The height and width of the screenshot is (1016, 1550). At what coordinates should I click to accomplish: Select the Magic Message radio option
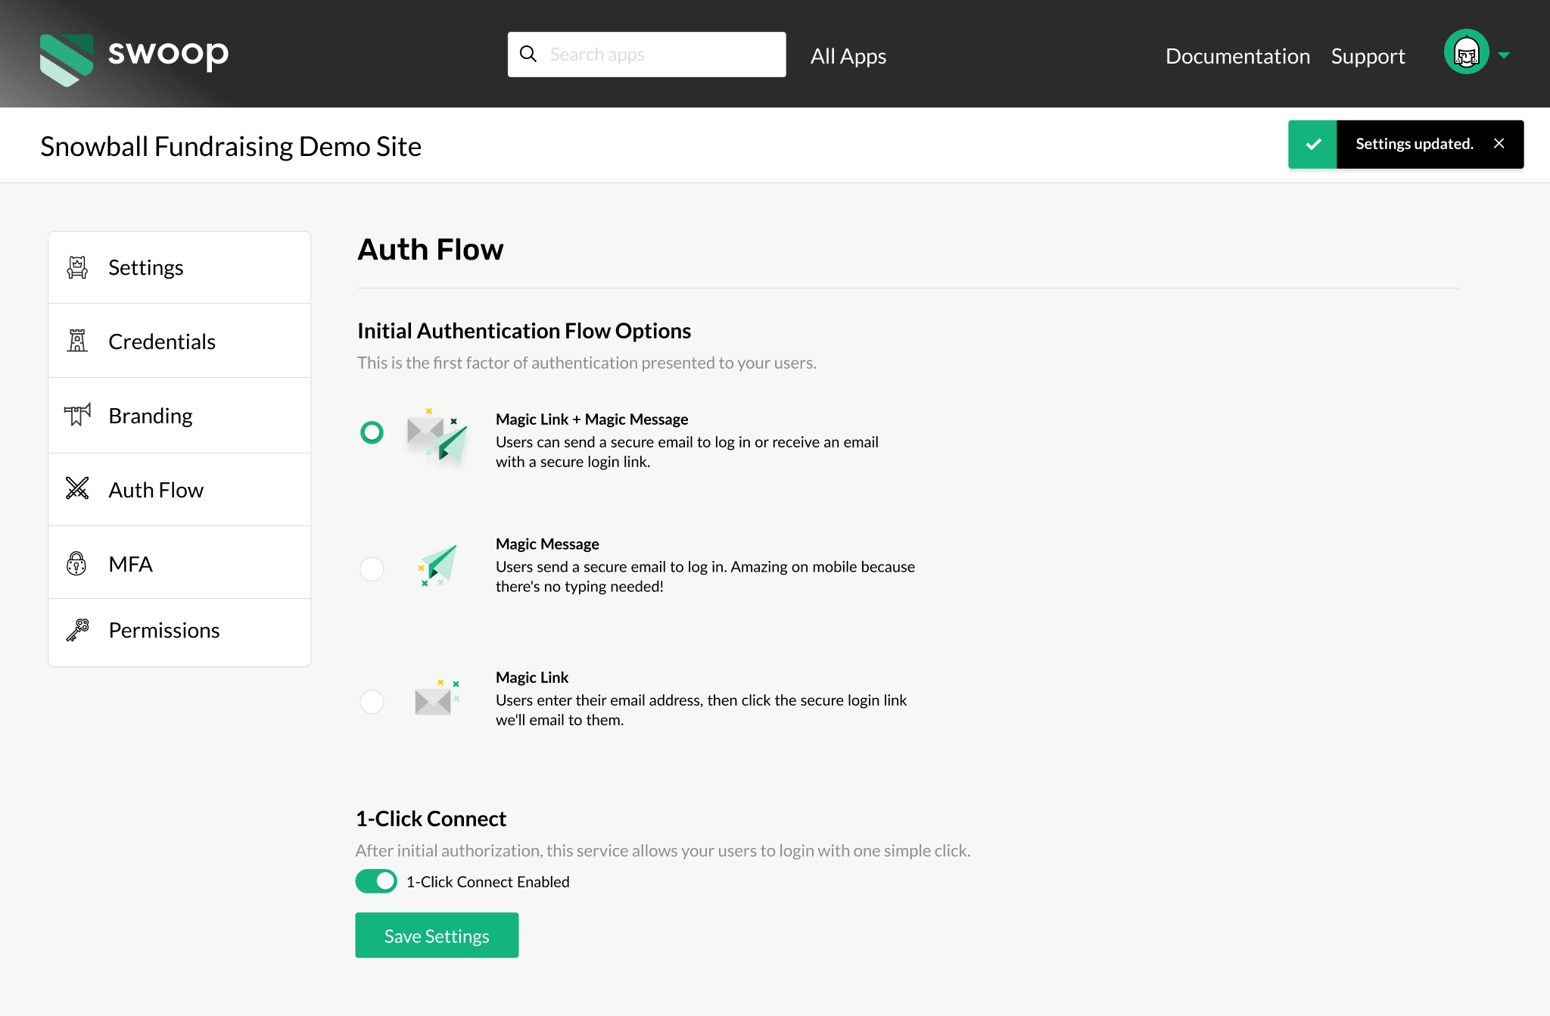tap(372, 569)
